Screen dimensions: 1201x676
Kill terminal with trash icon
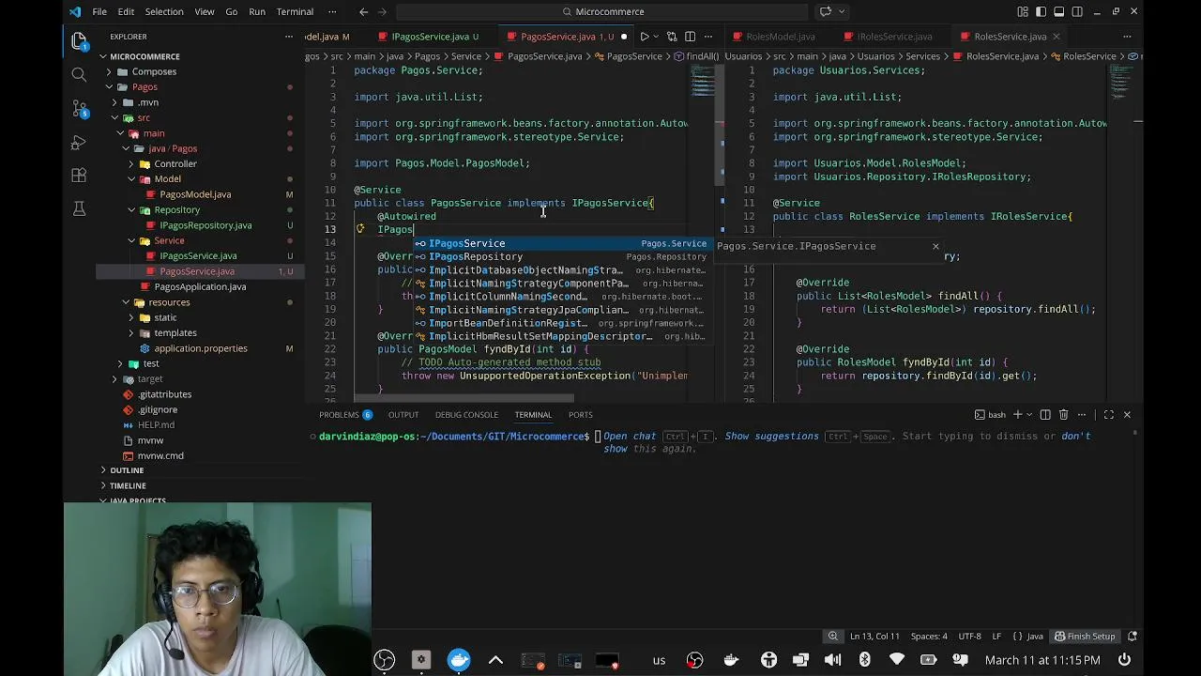click(1063, 414)
